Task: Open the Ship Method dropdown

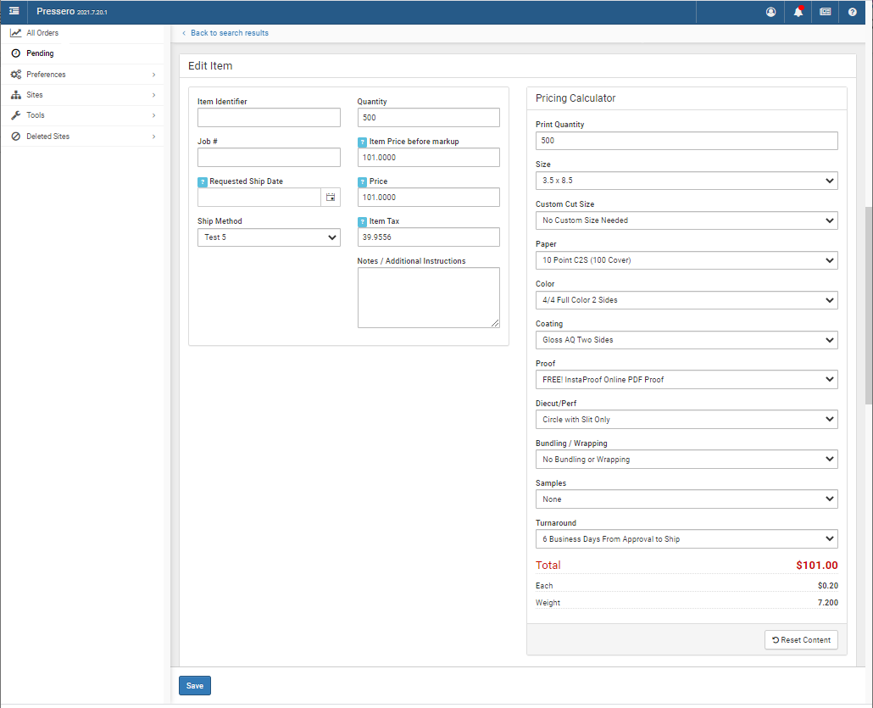Action: coord(269,237)
